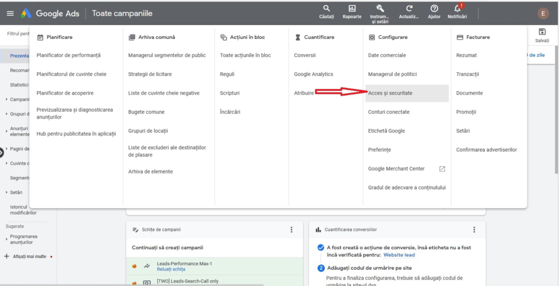Click the Actualizați refresh icon
The width and height of the screenshot is (559, 286).
tap(409, 12)
